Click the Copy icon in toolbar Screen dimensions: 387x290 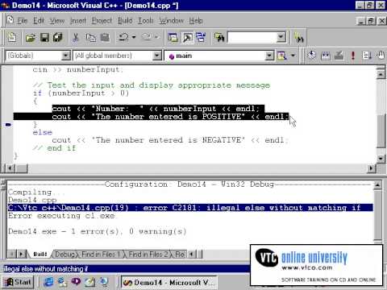point(90,37)
